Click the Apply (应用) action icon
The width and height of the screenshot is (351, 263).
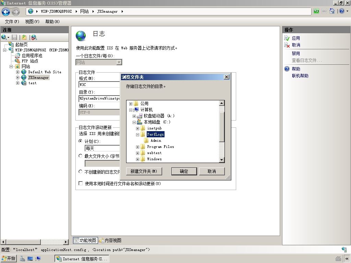(287, 38)
